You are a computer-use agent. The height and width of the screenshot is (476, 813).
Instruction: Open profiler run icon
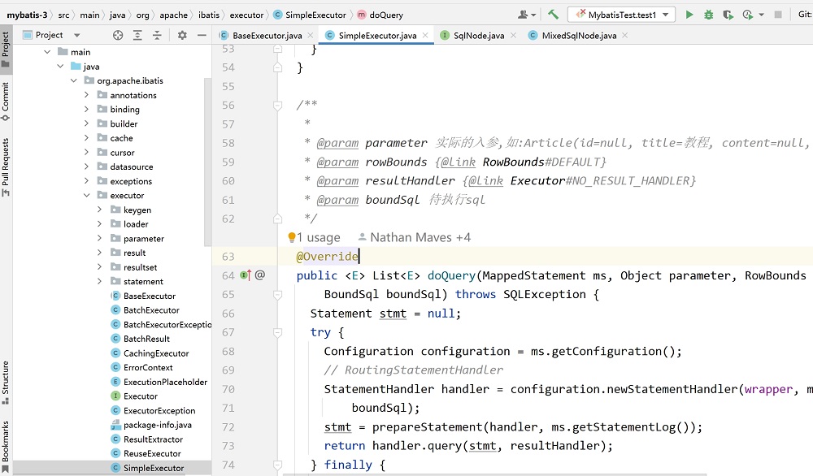747,15
